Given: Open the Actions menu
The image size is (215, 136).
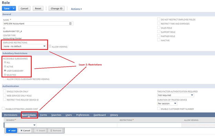Looking at the screenshot, I should 76,9.
